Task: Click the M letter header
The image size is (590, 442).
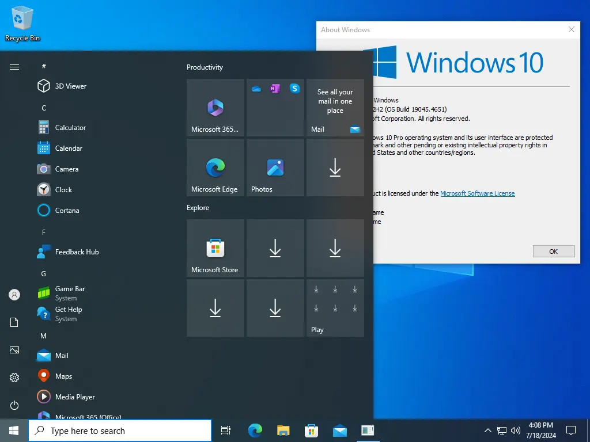Action: [44, 336]
